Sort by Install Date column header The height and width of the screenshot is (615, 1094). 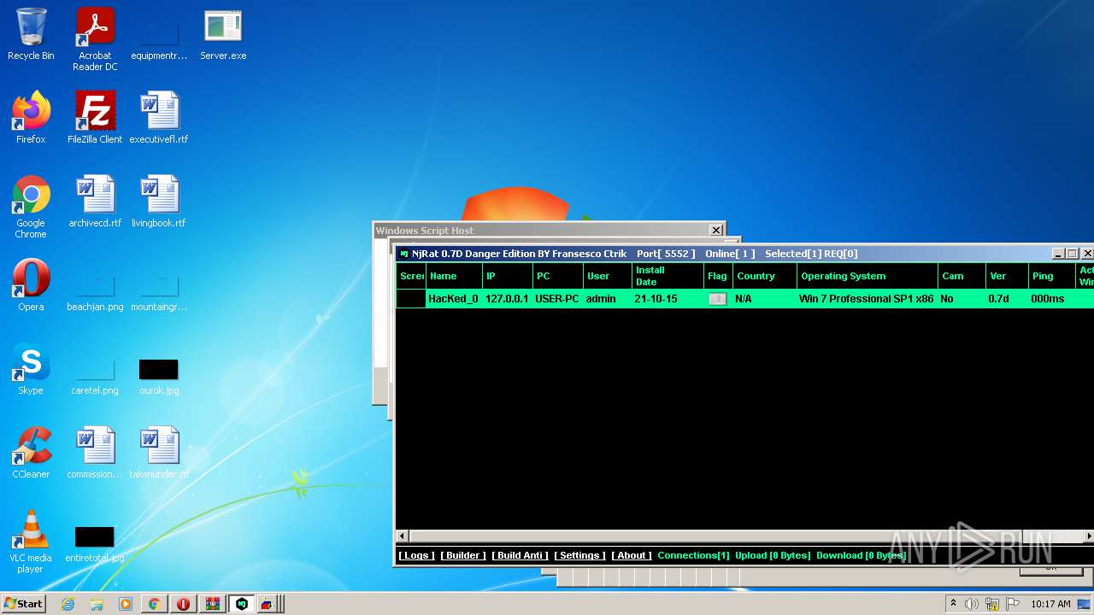tap(668, 276)
